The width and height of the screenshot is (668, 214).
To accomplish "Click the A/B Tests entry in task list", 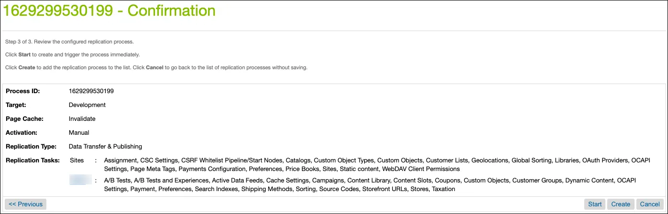I will (117, 181).
